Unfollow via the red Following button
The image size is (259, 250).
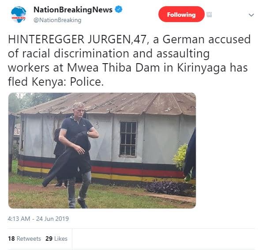(181, 15)
